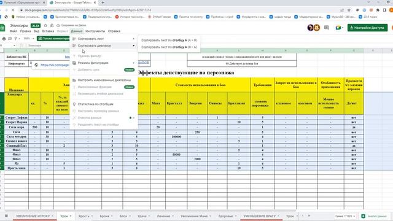Screen dimensions: 393x221
Task: Open browser side panel icon
Action: click(x=385, y=10)
